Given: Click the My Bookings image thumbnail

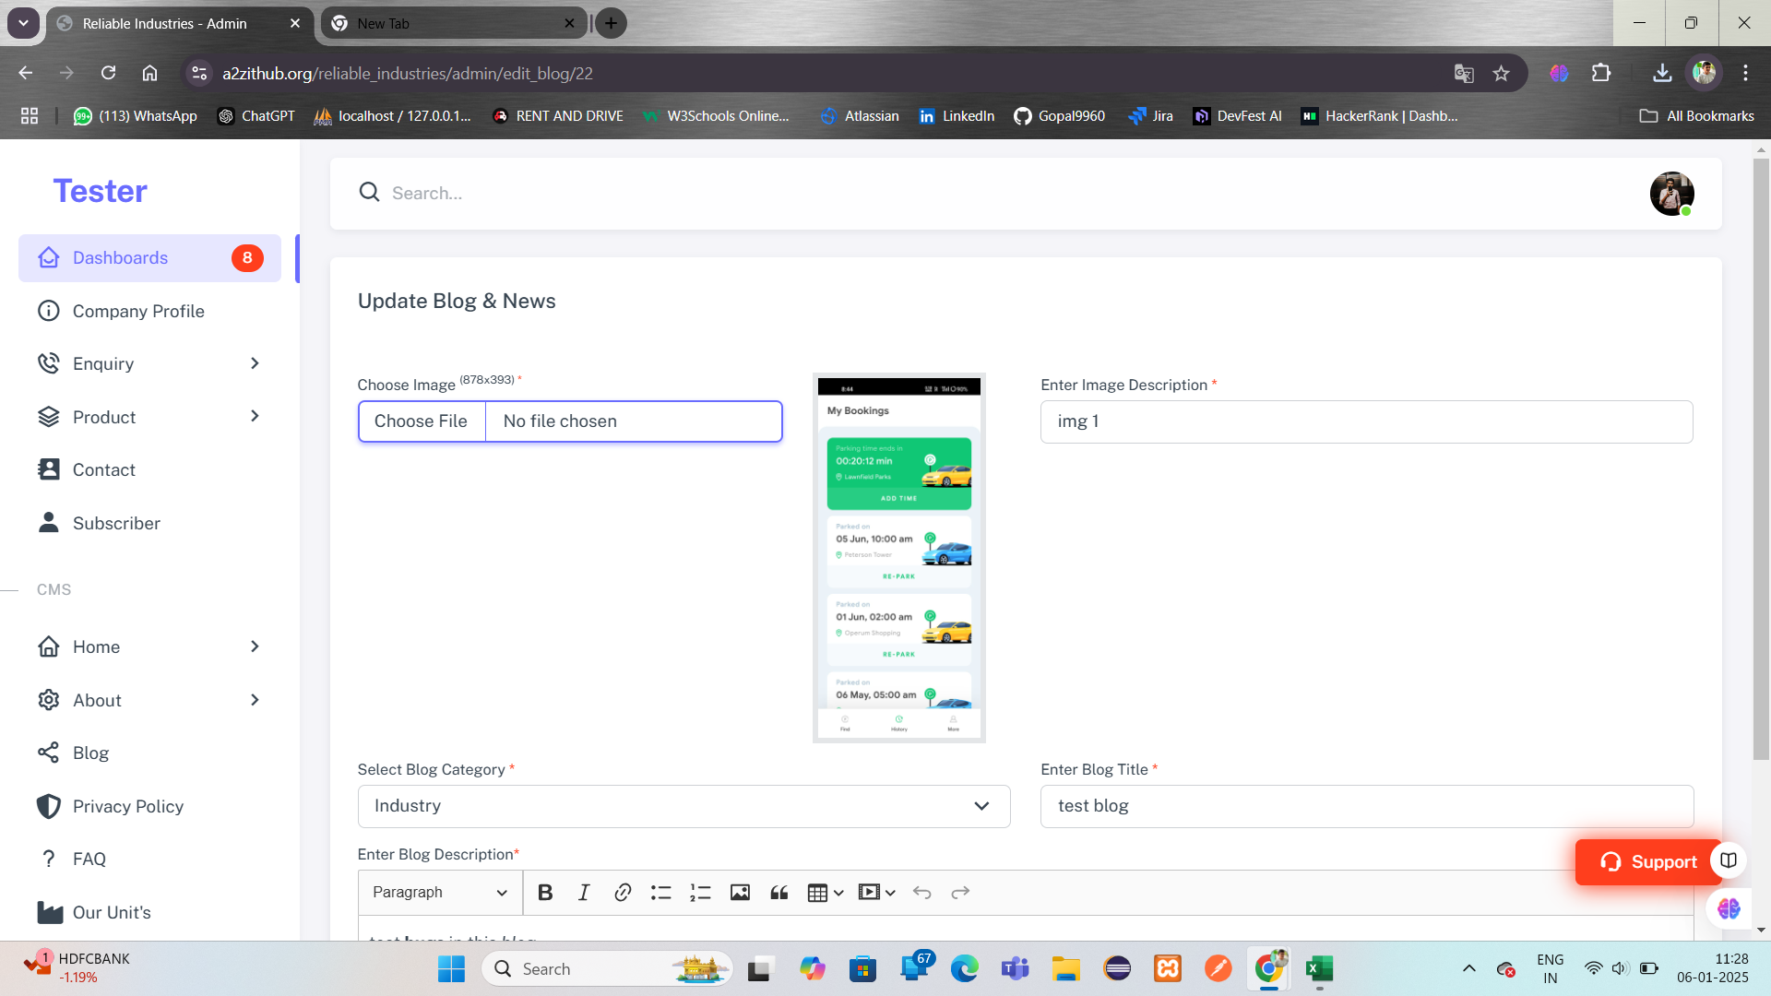Looking at the screenshot, I should pyautogui.click(x=898, y=557).
